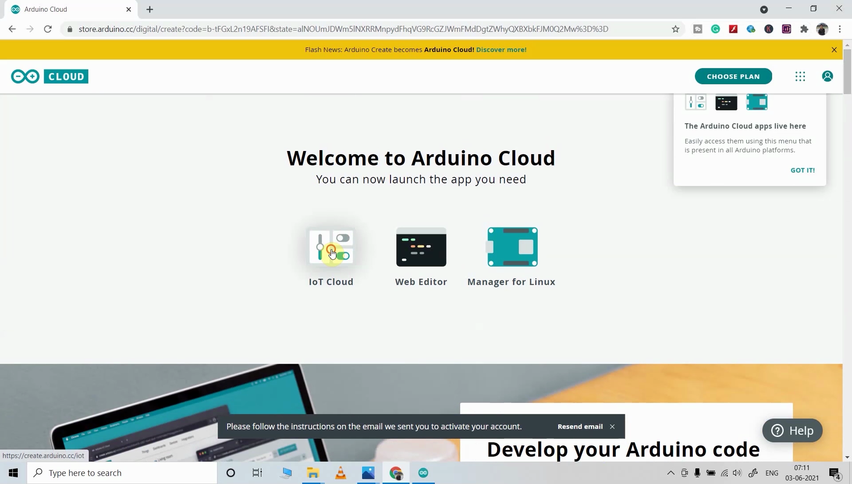
Task: Open the Help widget
Action: pyautogui.click(x=792, y=430)
